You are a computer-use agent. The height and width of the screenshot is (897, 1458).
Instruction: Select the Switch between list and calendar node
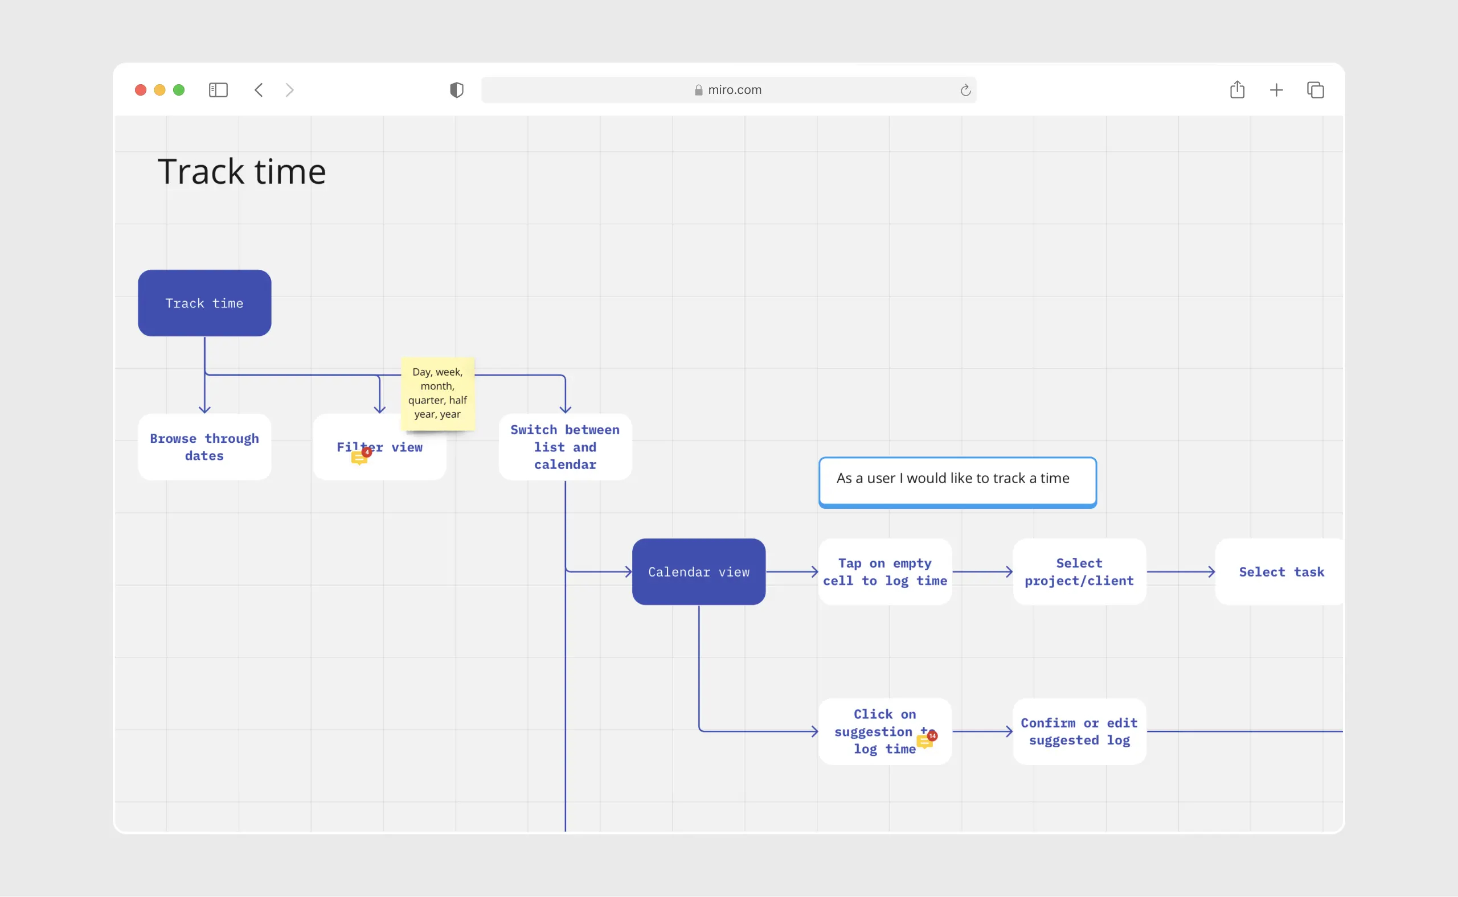[x=565, y=447]
